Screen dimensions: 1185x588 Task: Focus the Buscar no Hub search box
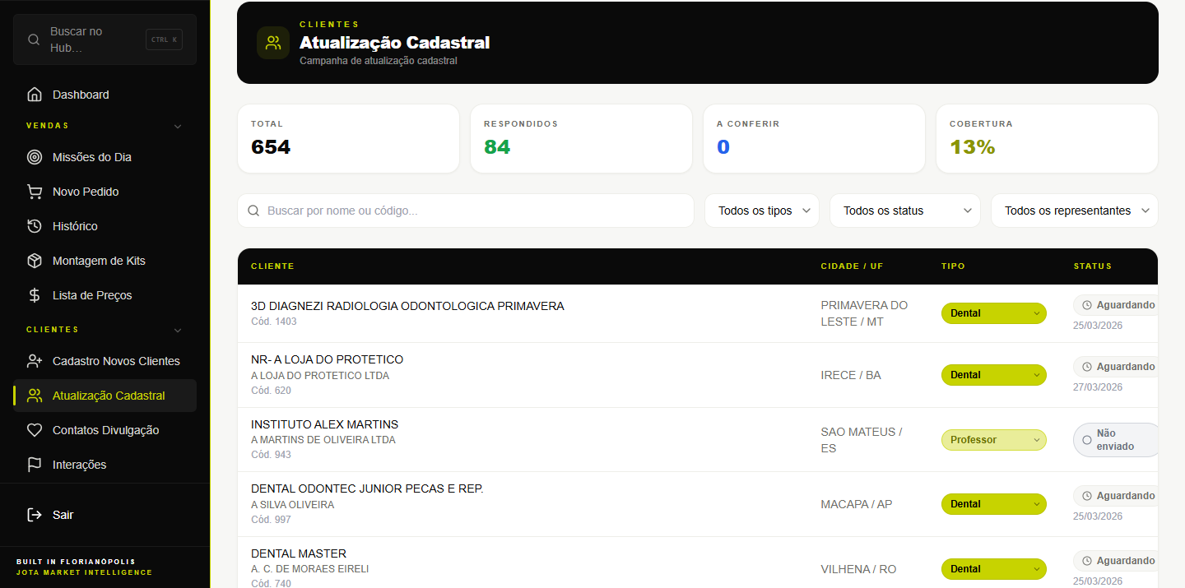tap(105, 39)
